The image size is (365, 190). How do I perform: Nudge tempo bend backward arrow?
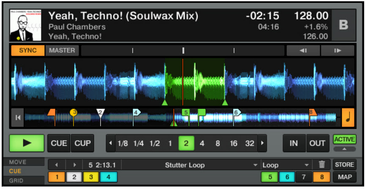coord(303,51)
